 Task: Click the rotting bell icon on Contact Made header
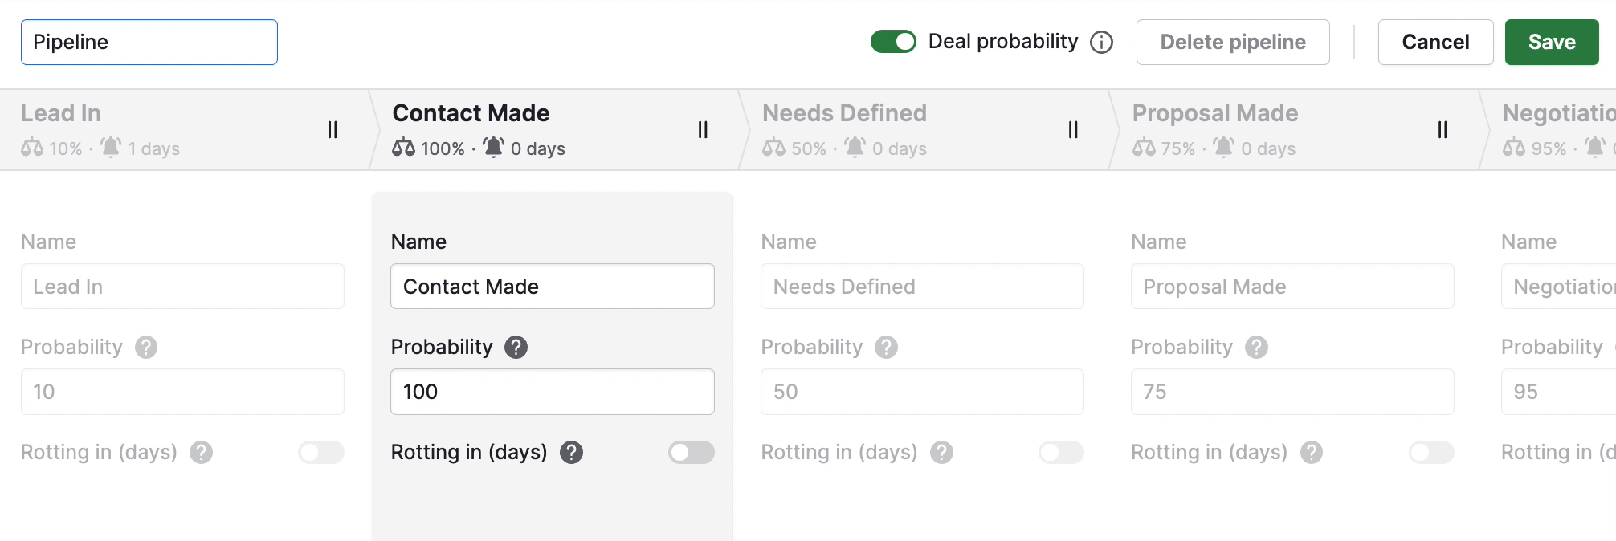pyautogui.click(x=493, y=148)
